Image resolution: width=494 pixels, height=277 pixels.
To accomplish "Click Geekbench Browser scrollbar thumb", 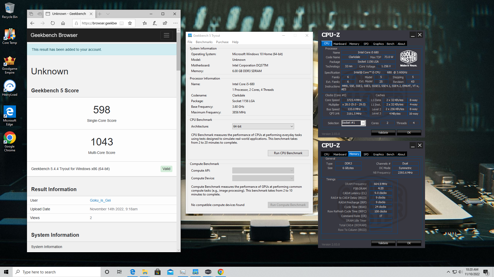I will point(178,51).
